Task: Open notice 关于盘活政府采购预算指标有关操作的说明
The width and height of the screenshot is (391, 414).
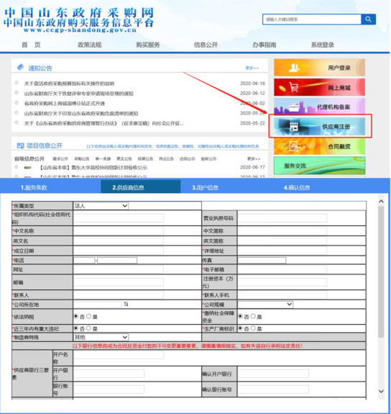Action: pyautogui.click(x=69, y=84)
